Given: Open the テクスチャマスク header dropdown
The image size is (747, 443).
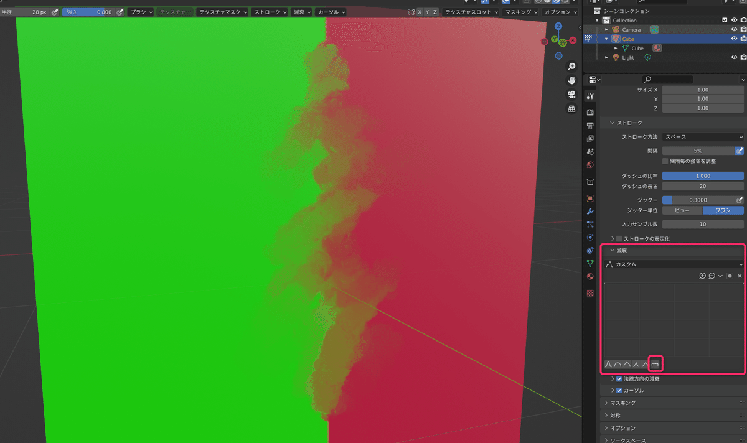Looking at the screenshot, I should (223, 12).
